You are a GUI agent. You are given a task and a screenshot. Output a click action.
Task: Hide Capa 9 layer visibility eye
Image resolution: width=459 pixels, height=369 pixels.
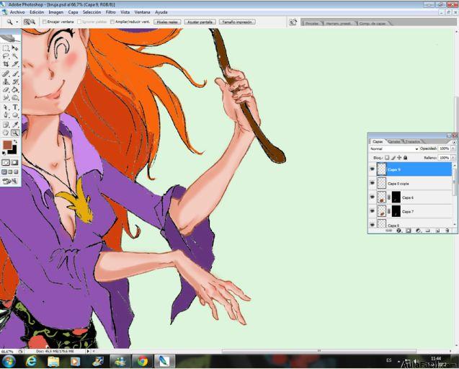point(373,169)
